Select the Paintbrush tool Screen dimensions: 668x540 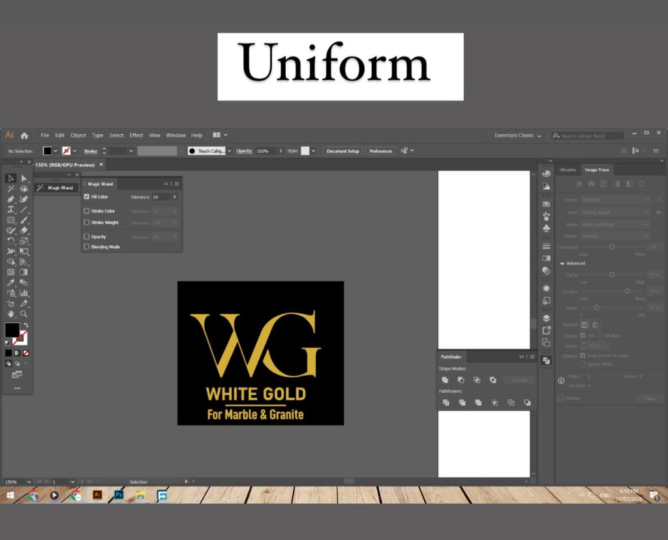coord(24,220)
